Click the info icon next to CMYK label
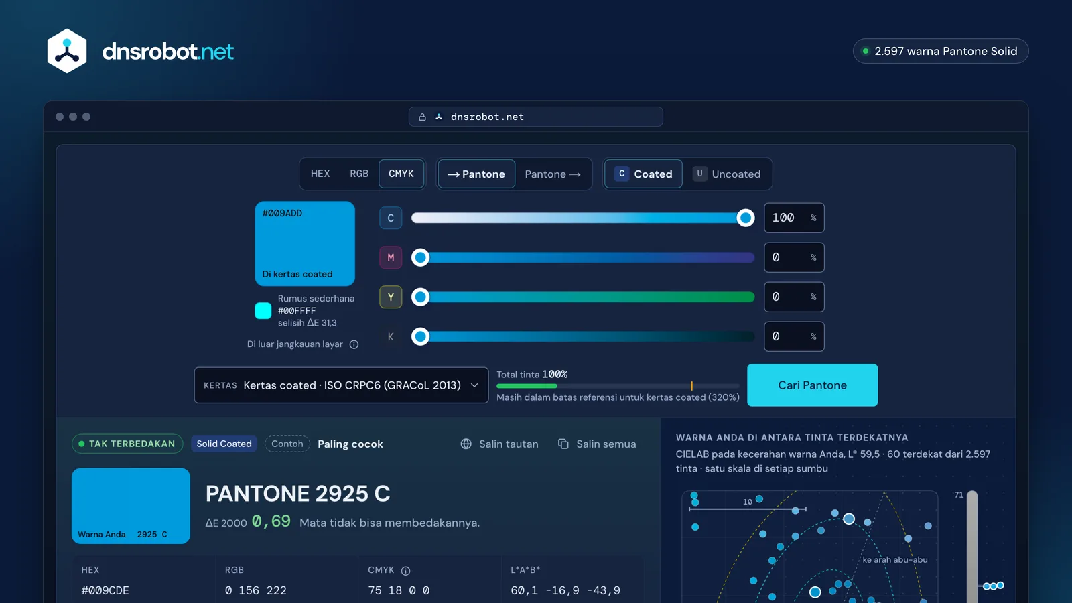Image resolution: width=1072 pixels, height=603 pixels. click(405, 571)
